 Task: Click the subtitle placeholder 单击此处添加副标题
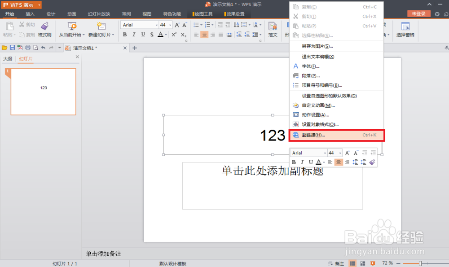(x=273, y=171)
